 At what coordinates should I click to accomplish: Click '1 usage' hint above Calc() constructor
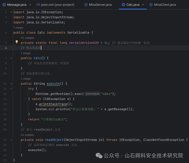(x=25, y=53)
